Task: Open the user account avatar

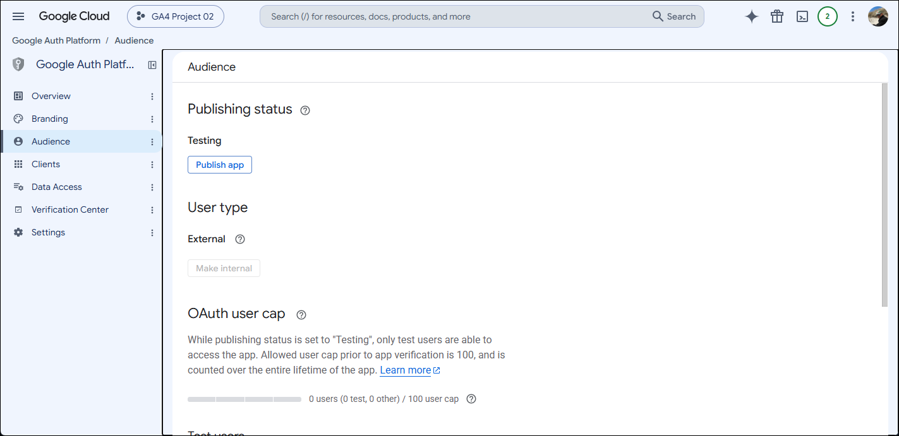Action: 878,16
